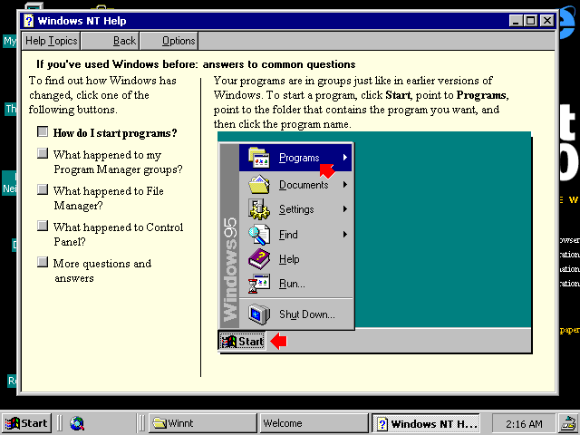Viewport: 580px width, 435px height.
Task: Choose Documents in the illustrated Start menu
Action: pyautogui.click(x=295, y=184)
